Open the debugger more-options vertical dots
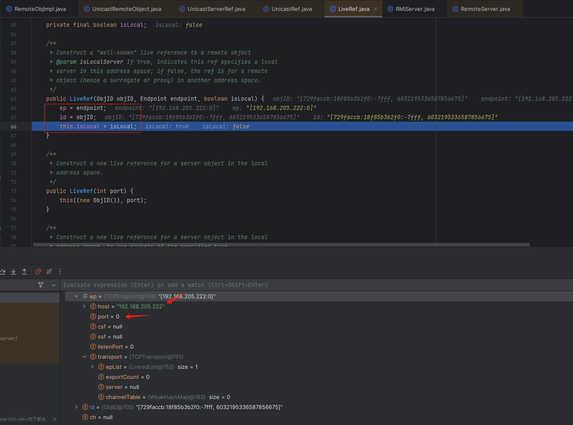 [60, 271]
